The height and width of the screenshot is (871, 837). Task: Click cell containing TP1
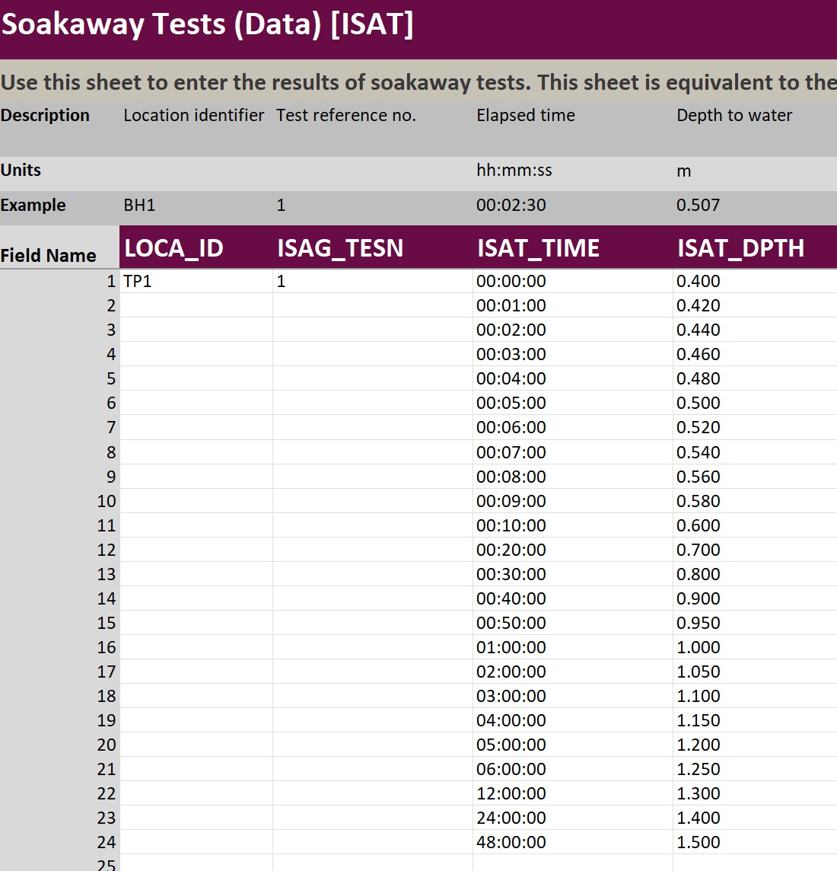[x=196, y=281]
